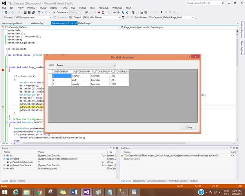Viewport: 245px width, 196px height.
Task: Expand the ds variable in Autos
Action: pyautogui.click(x=4, y=156)
